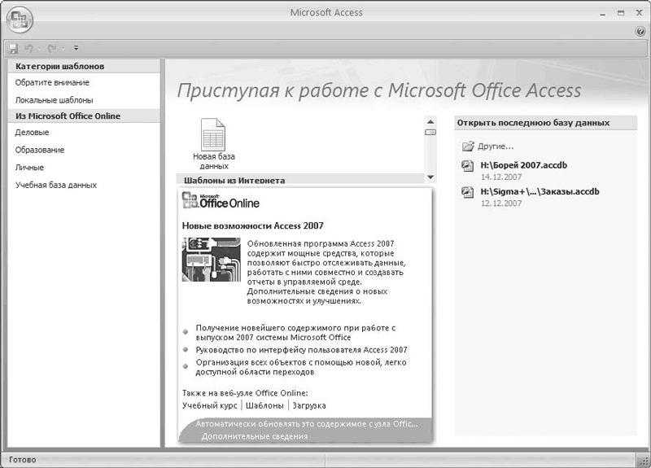The image size is (651, 468).
Task: Click the scroll up arrow of template pane
Action: [430, 121]
